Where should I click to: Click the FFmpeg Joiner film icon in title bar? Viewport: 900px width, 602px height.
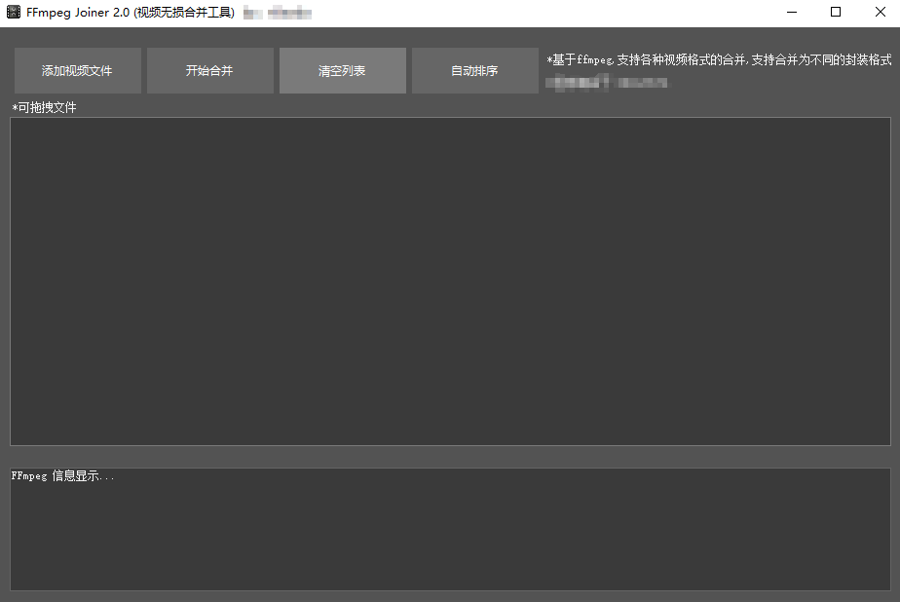point(14,12)
